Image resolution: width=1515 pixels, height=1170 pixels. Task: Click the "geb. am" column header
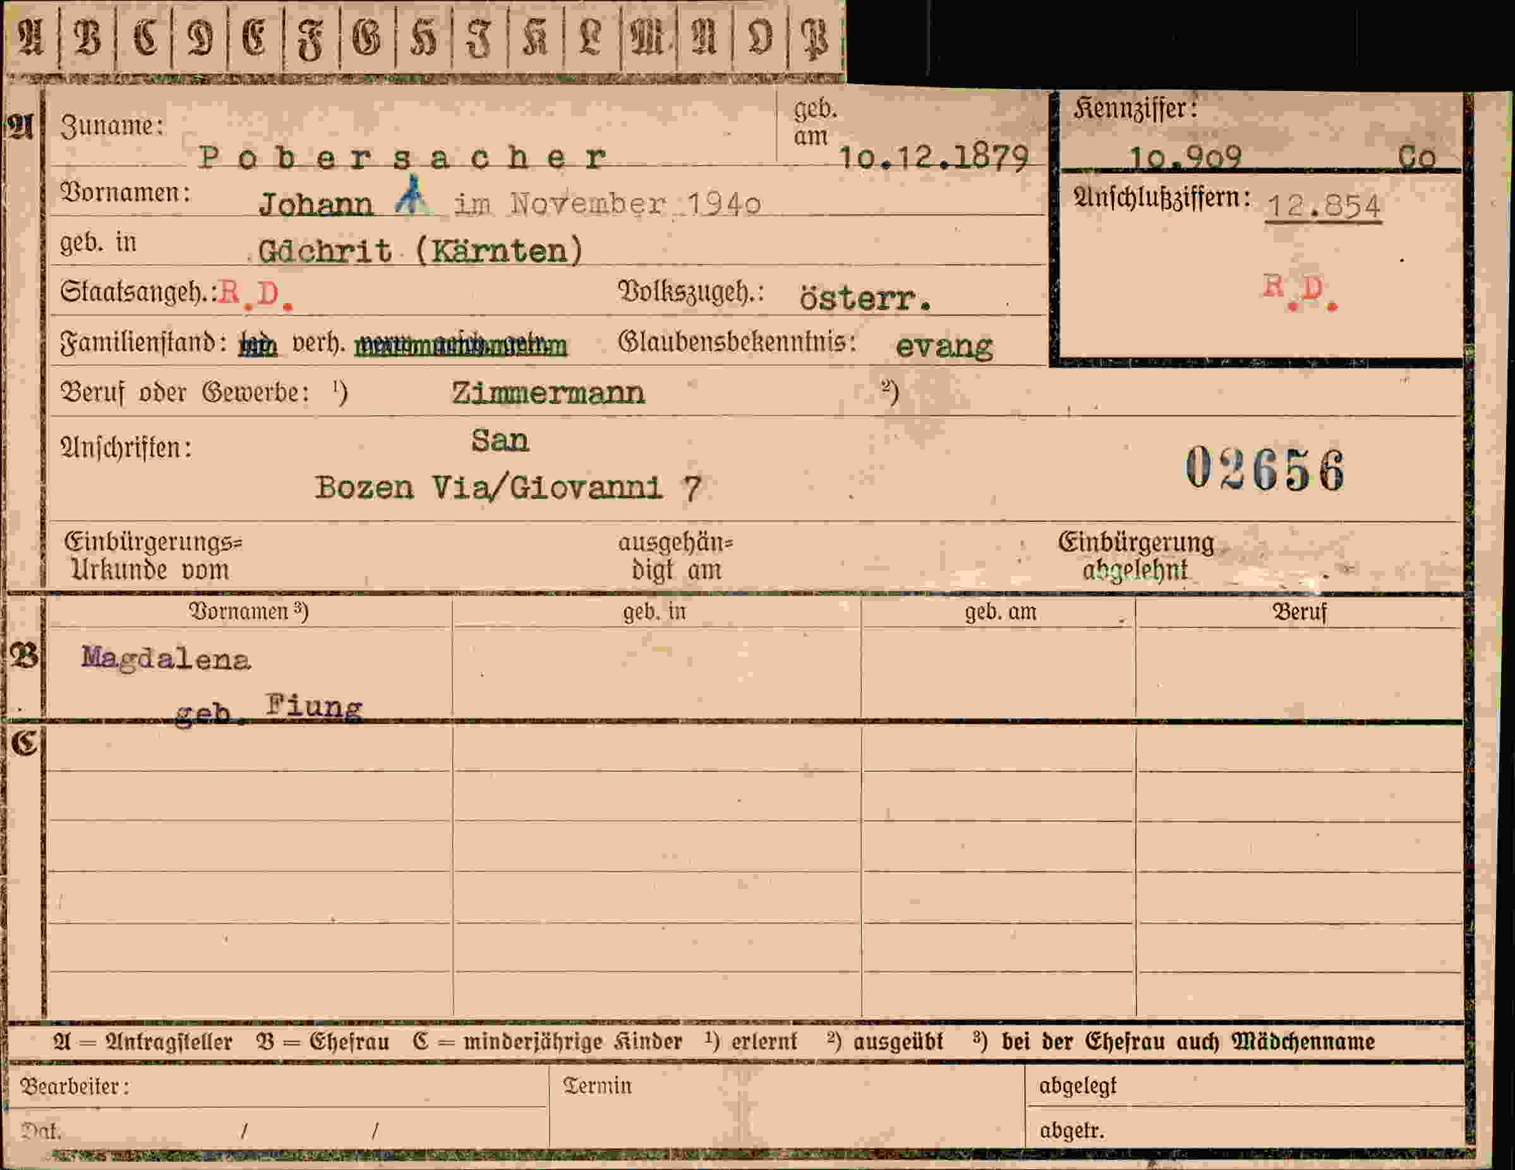1000,612
